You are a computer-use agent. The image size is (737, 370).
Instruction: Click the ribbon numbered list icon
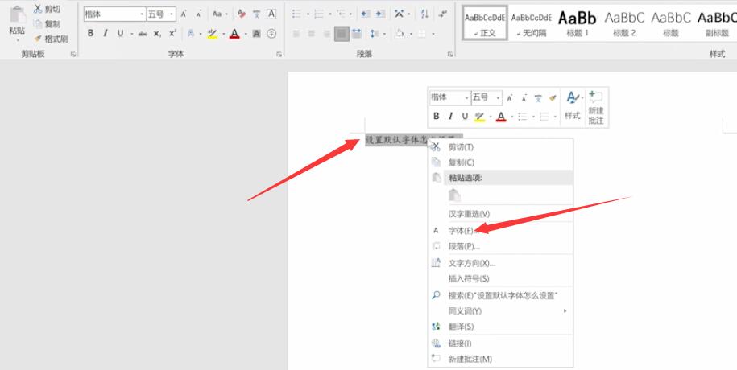[x=319, y=14]
